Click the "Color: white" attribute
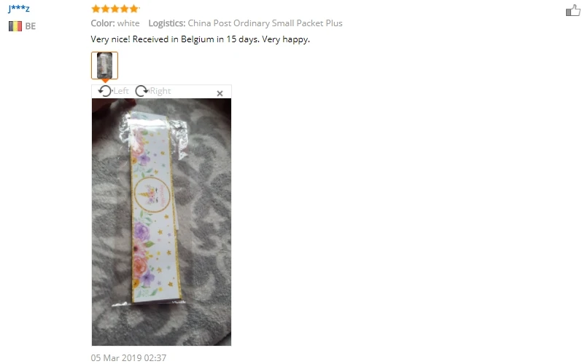Image resolution: width=582 pixels, height=364 pixels. [x=115, y=23]
